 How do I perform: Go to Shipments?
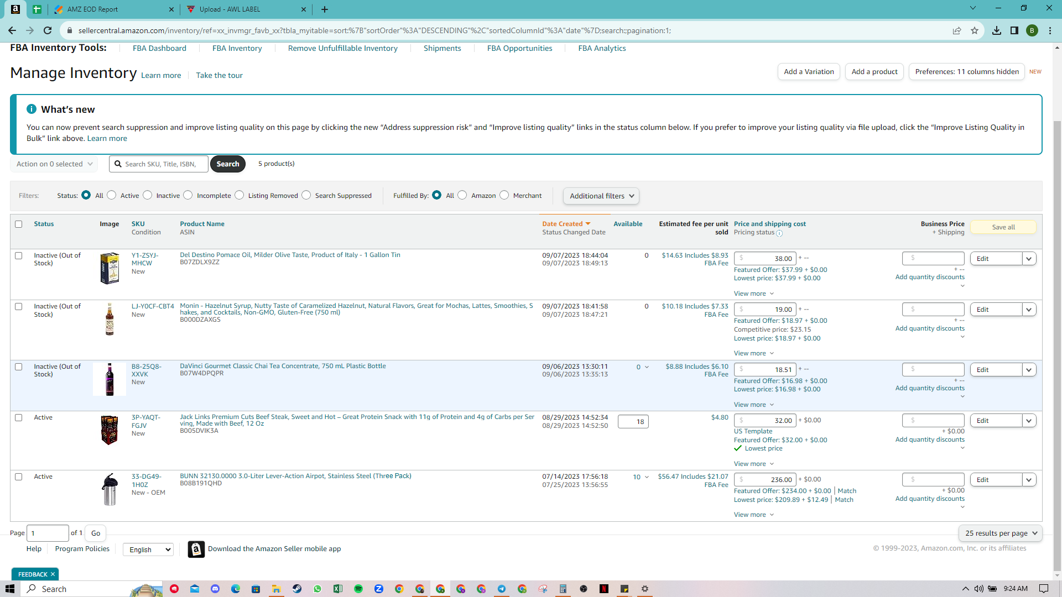[442, 48]
